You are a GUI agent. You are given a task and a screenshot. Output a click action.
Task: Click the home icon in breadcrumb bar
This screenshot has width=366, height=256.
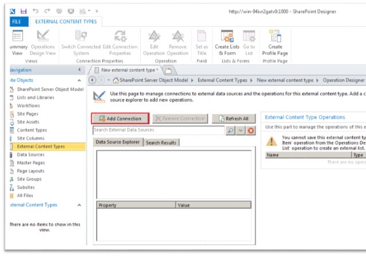115,80
